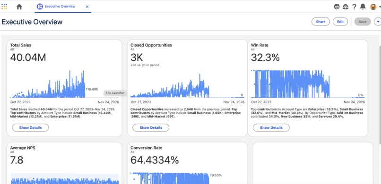Image resolution: width=381 pixels, height=184 pixels.
Task: Show Details for Total Sales
Action: [30, 127]
